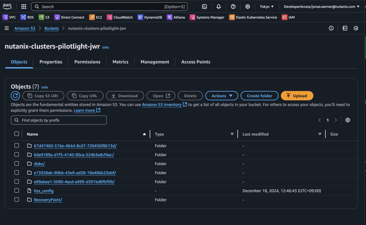Viewport: 366px width, 225px height.
Task: Open table preferences gear icon
Action: click(347, 120)
